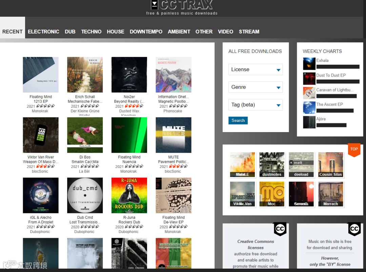This screenshot has height=272, width=366.
Task: Click Exhala chart thumbnail
Action: point(309,64)
